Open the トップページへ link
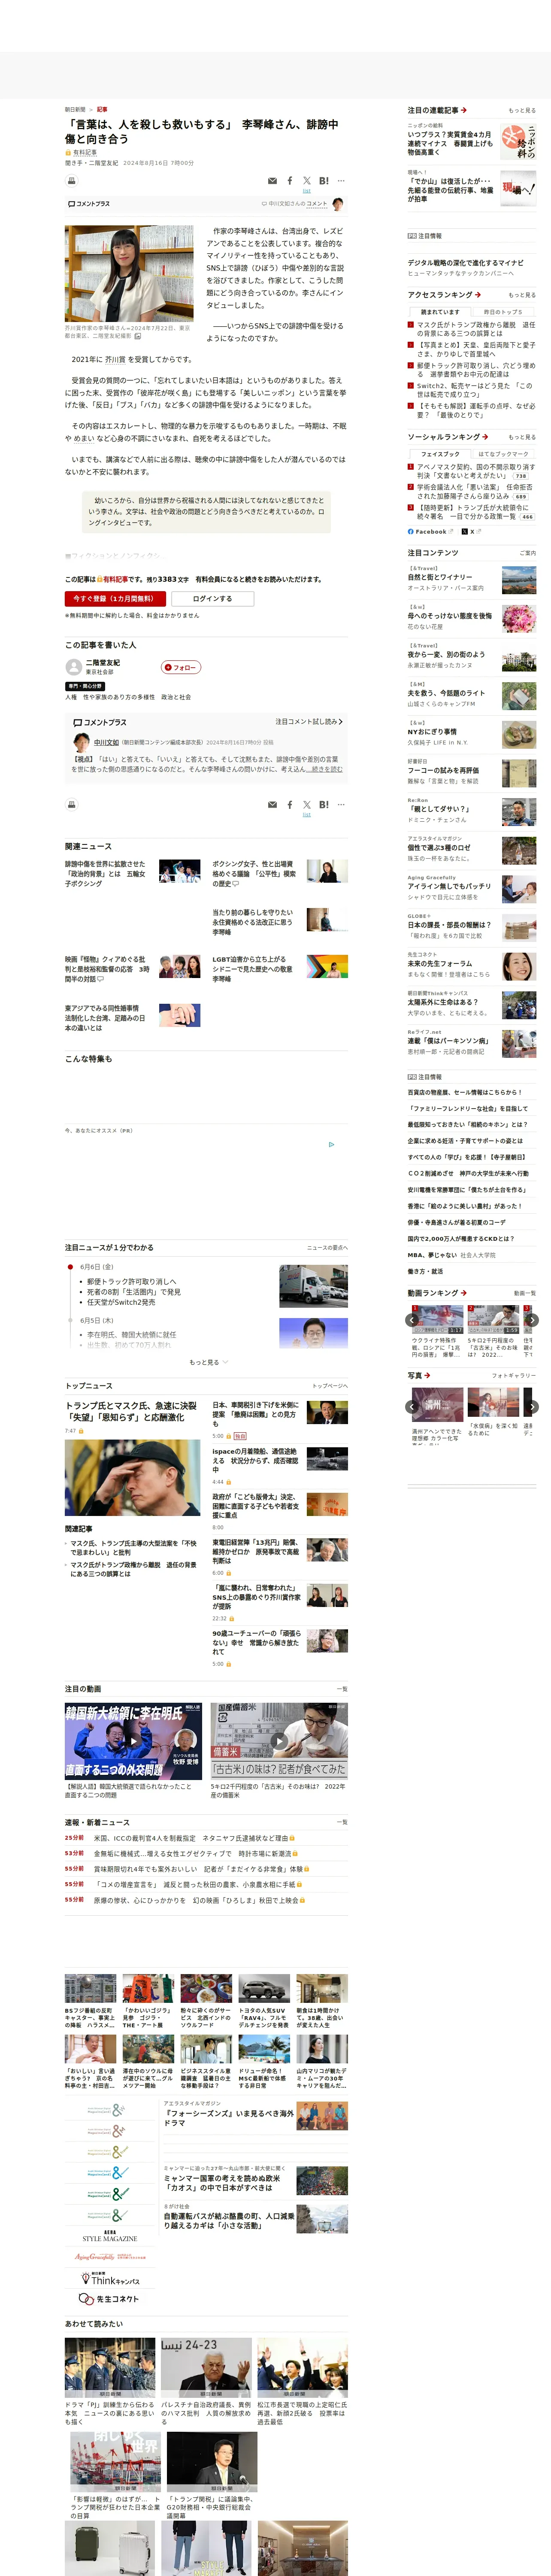551x2576 pixels. [x=330, y=1386]
